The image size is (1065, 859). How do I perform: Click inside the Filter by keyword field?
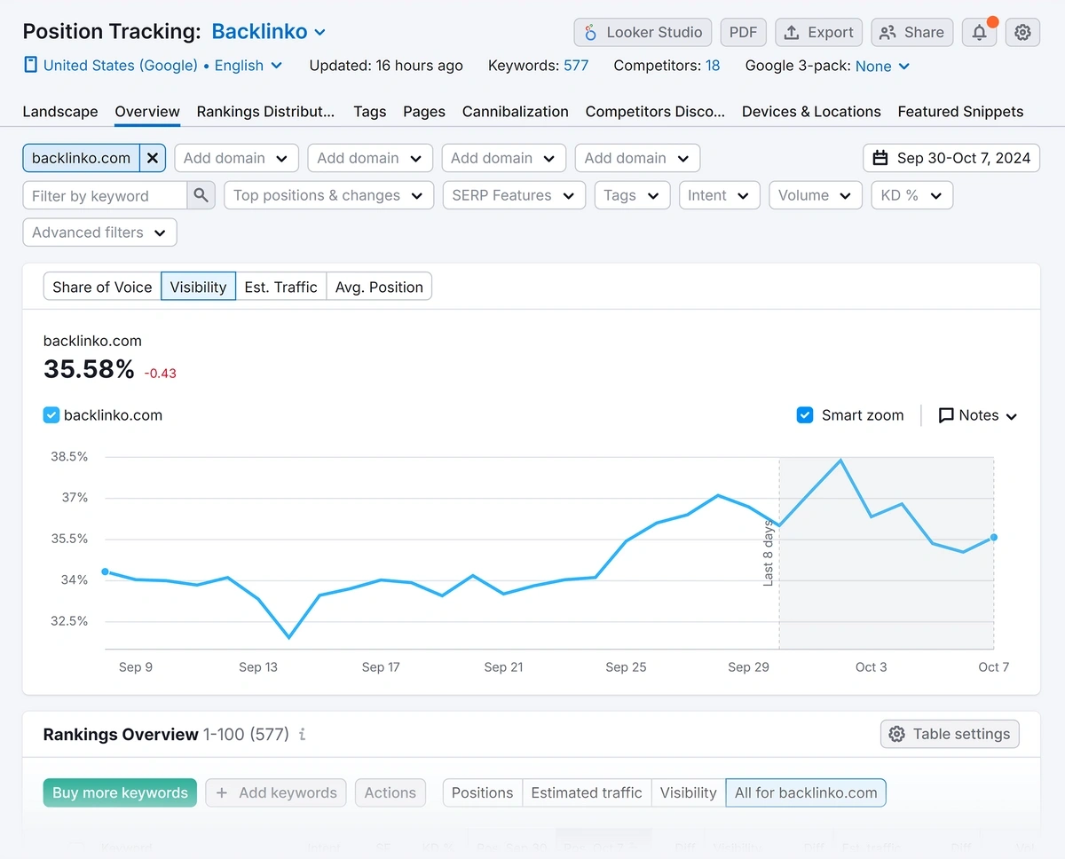tap(105, 195)
